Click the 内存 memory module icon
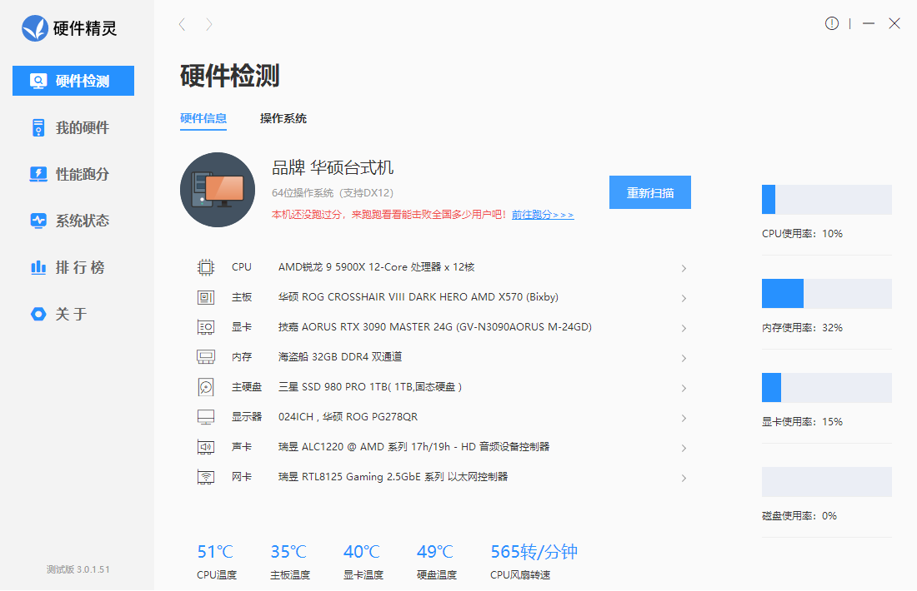Viewport: 917px width, 591px height. point(206,357)
